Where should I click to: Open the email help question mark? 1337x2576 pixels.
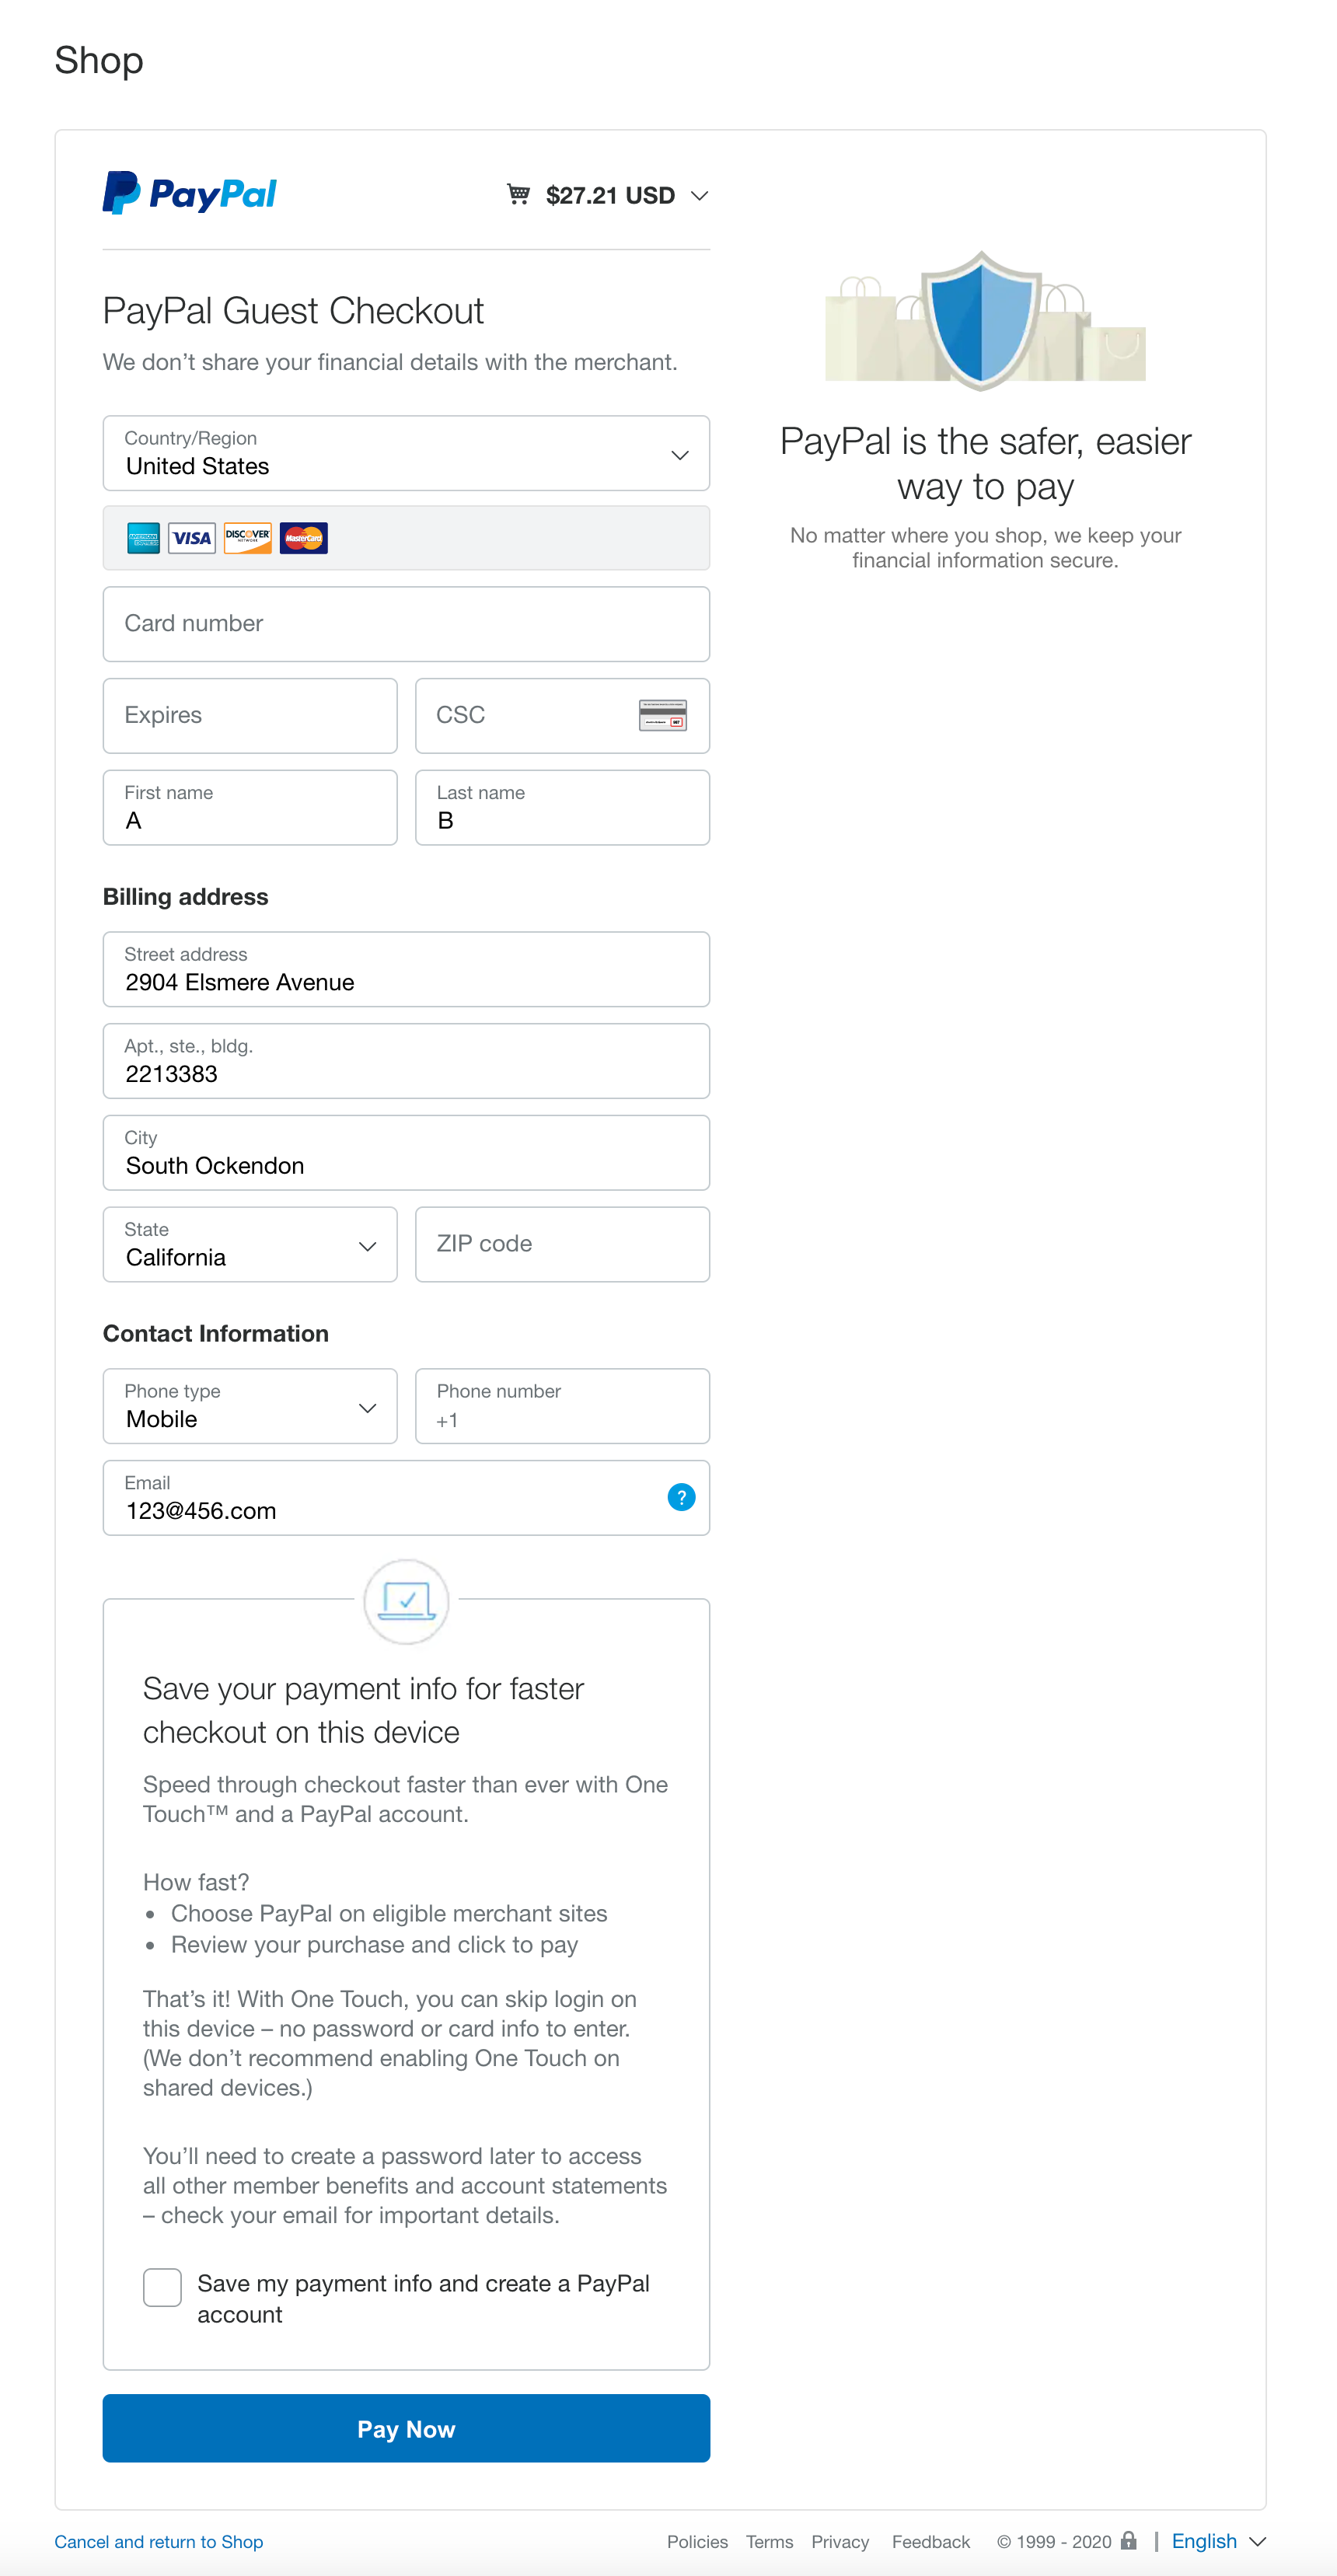681,1497
